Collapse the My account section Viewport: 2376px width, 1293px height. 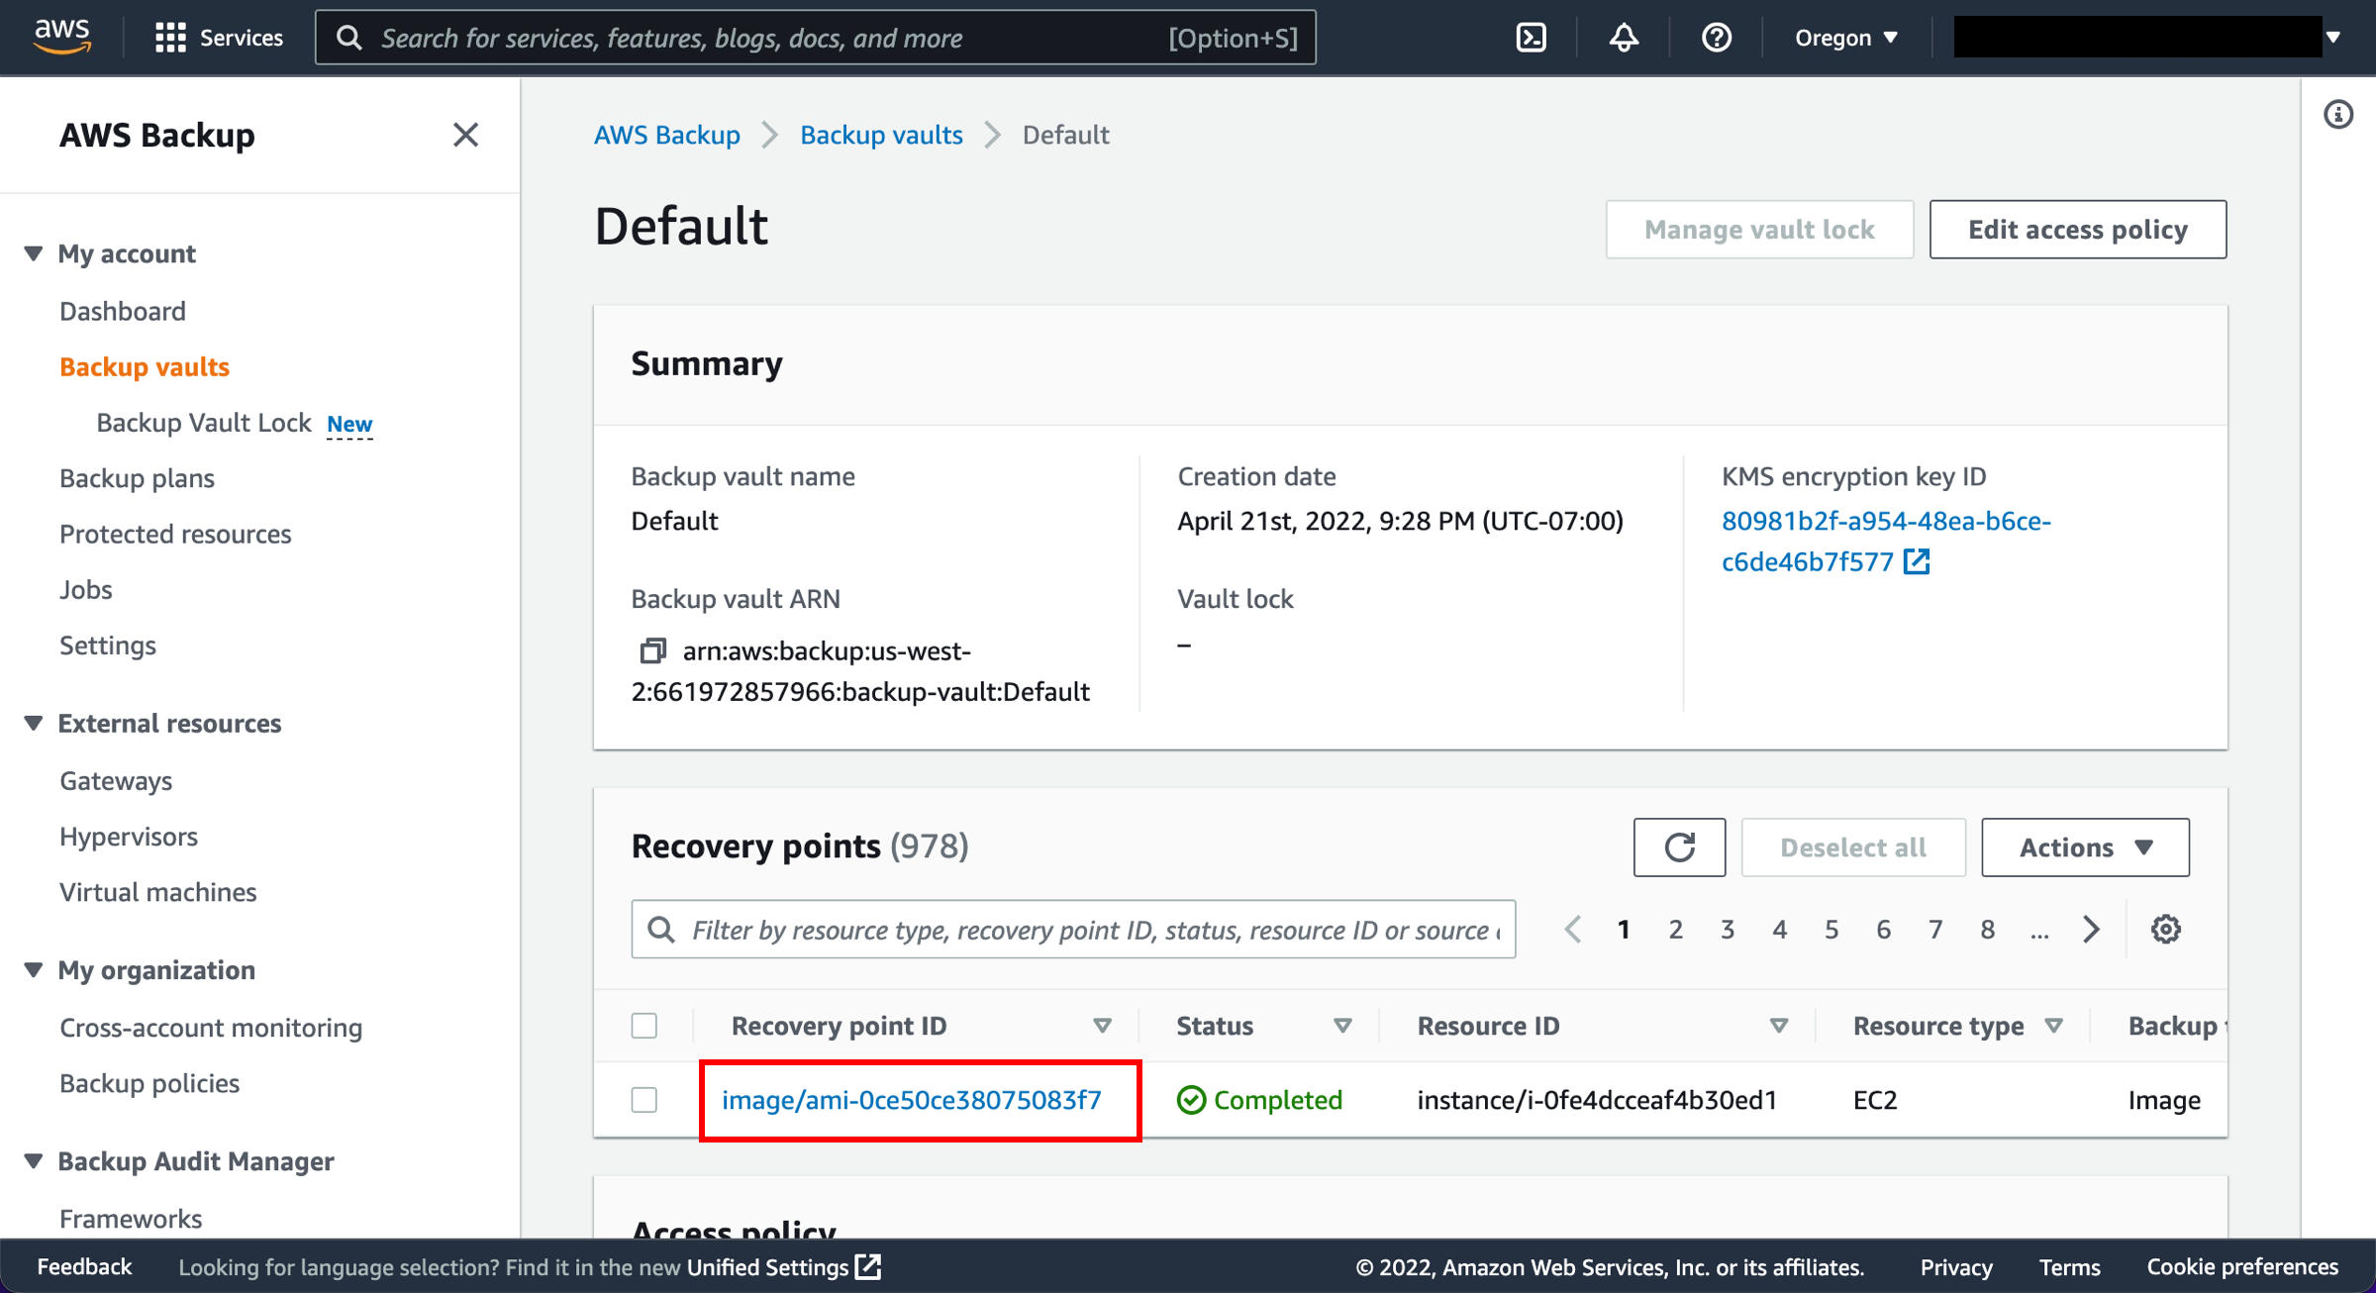pyautogui.click(x=34, y=253)
